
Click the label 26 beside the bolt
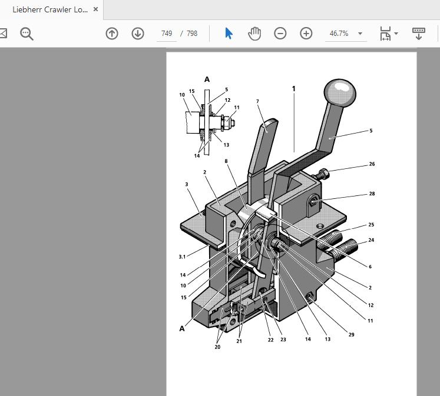[372, 164]
